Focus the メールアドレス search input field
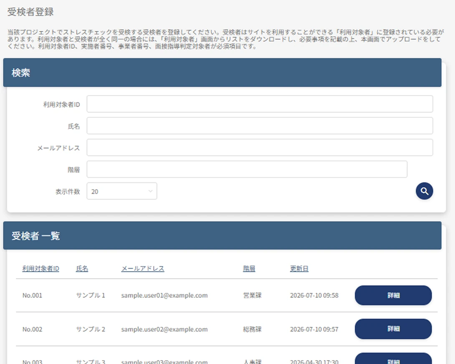The height and width of the screenshot is (364, 455). click(260, 147)
